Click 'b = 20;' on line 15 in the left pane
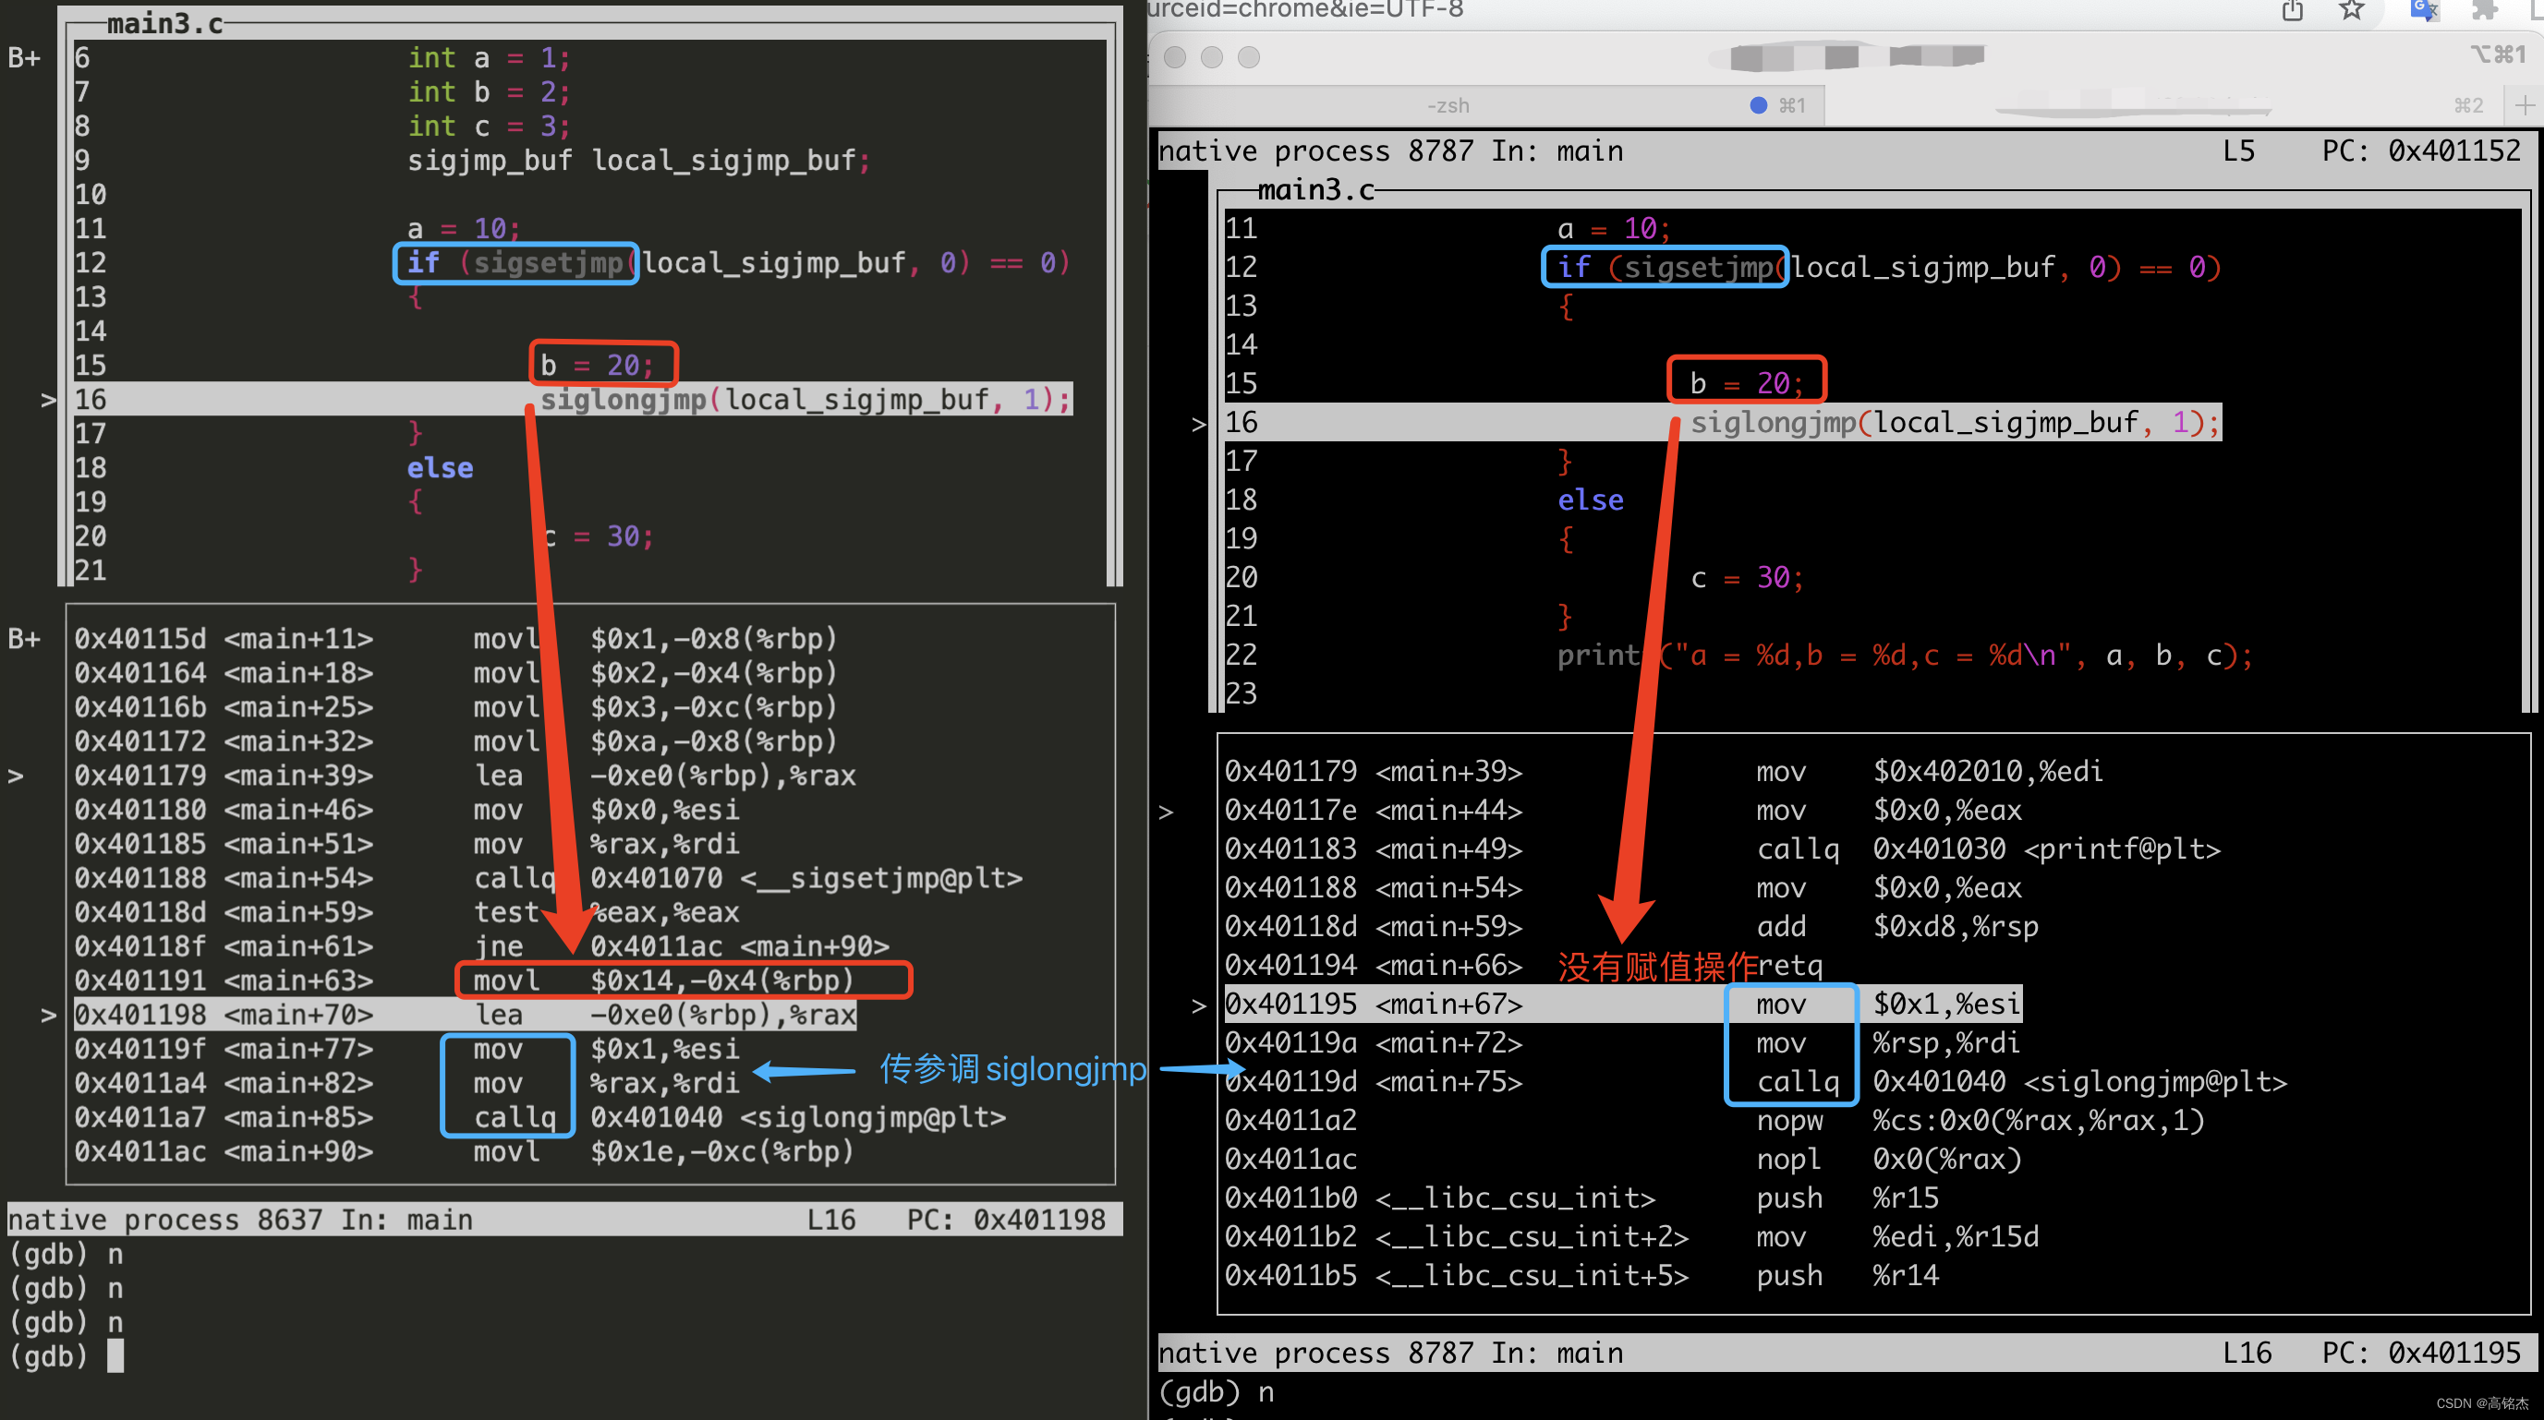Screen dimensions: 2544x1420 [597, 365]
